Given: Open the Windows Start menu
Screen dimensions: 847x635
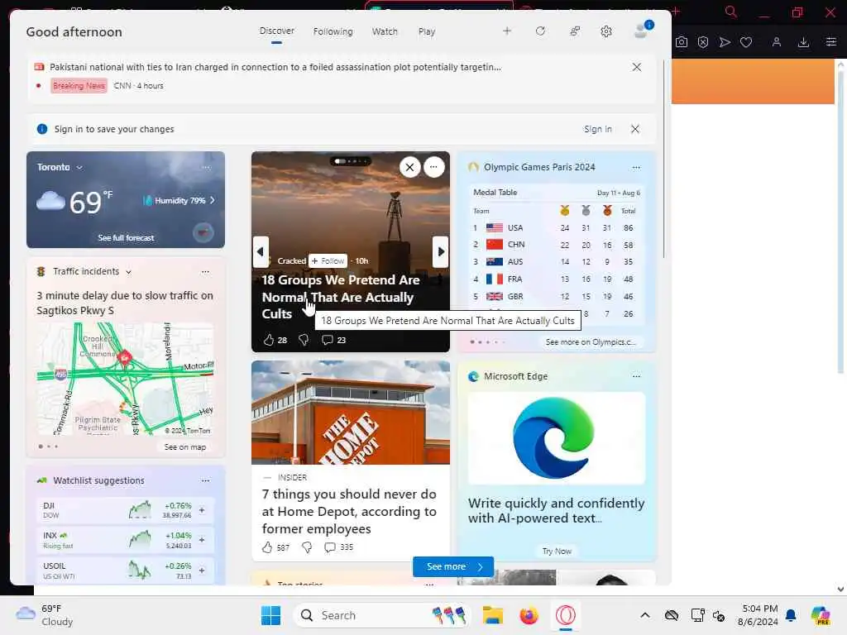Looking at the screenshot, I should tap(270, 615).
